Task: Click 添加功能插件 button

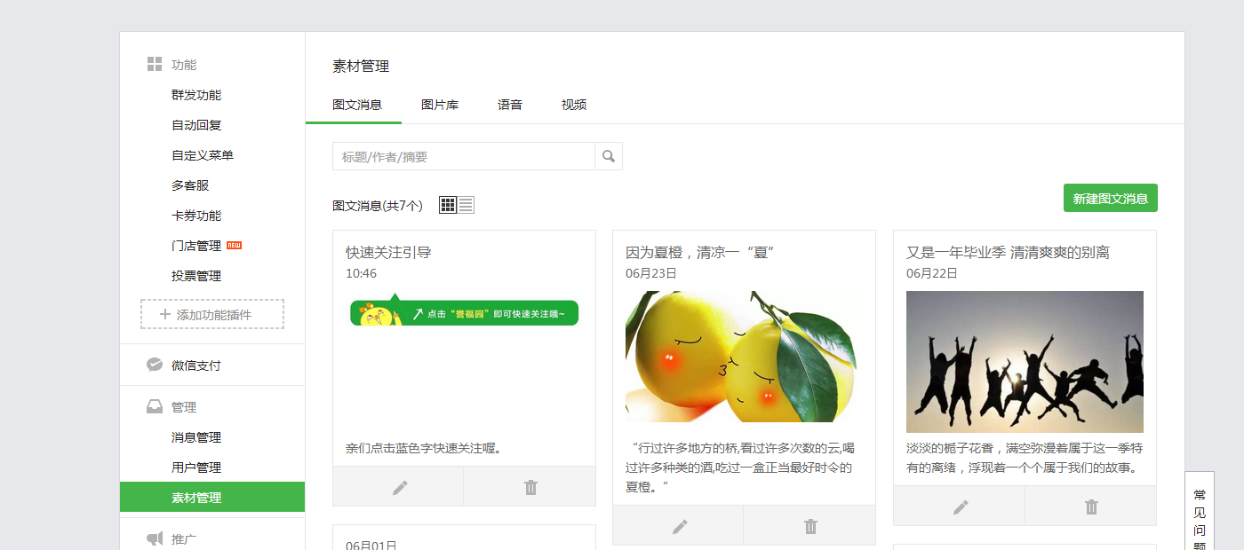Action: [x=212, y=314]
